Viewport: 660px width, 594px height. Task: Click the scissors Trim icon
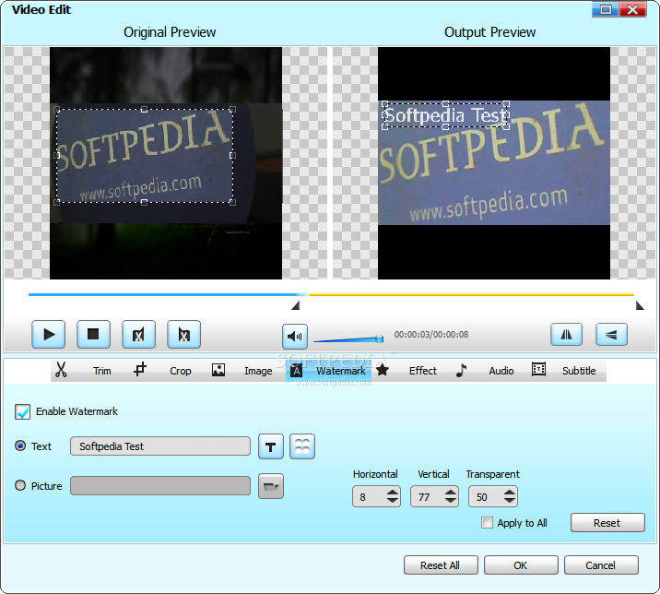click(61, 370)
